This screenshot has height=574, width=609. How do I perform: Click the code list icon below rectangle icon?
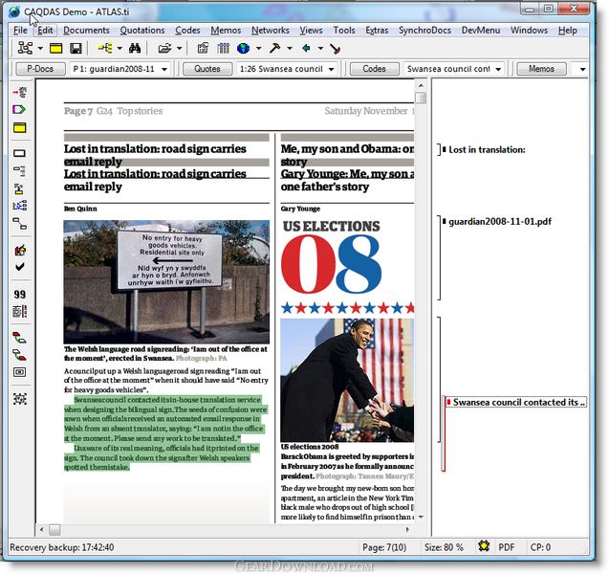pos(20,170)
